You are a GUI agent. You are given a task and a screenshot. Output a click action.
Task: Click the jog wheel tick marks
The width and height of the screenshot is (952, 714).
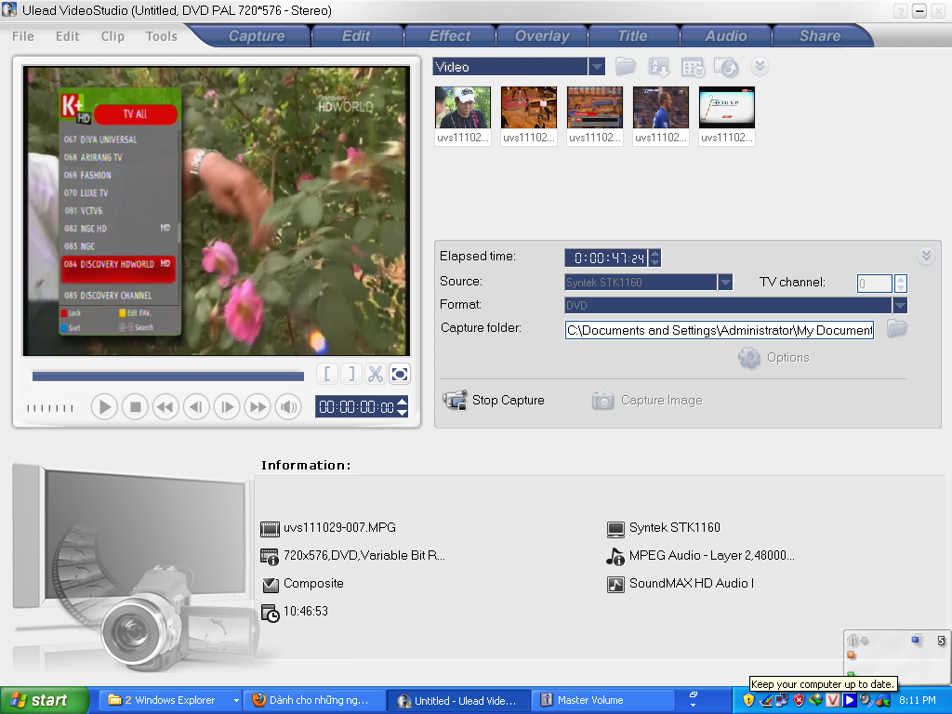point(50,408)
